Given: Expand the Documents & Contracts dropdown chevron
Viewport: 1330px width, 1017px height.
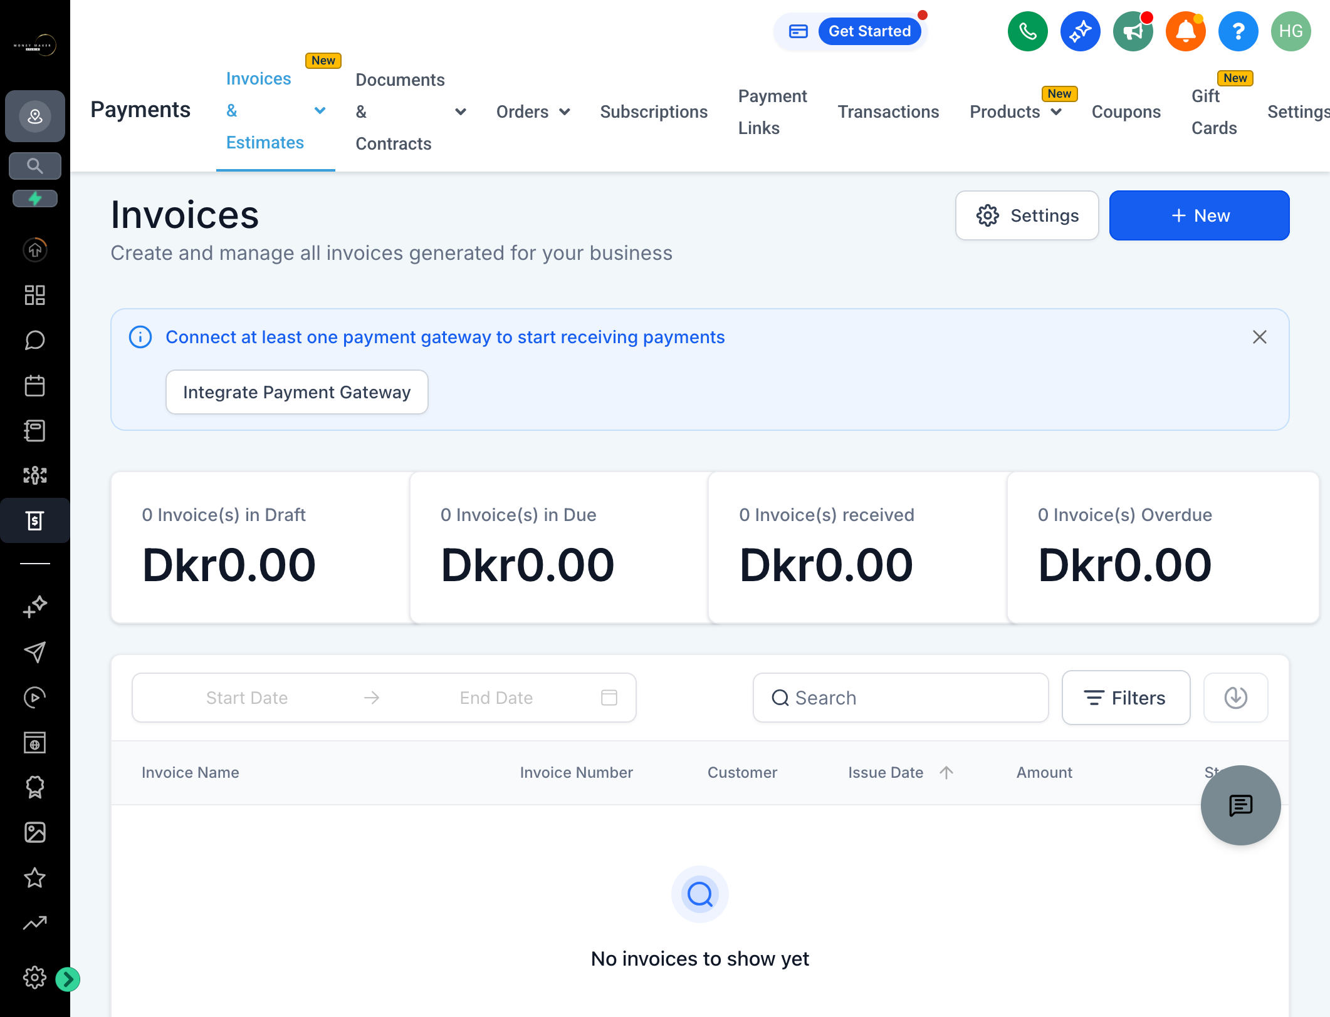Looking at the screenshot, I should tap(461, 112).
